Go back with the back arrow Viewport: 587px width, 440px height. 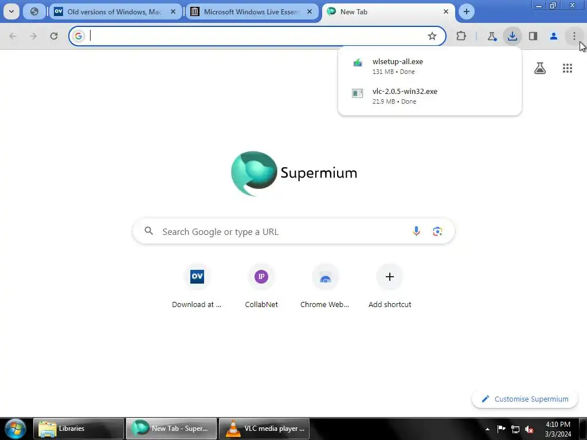[x=13, y=36]
